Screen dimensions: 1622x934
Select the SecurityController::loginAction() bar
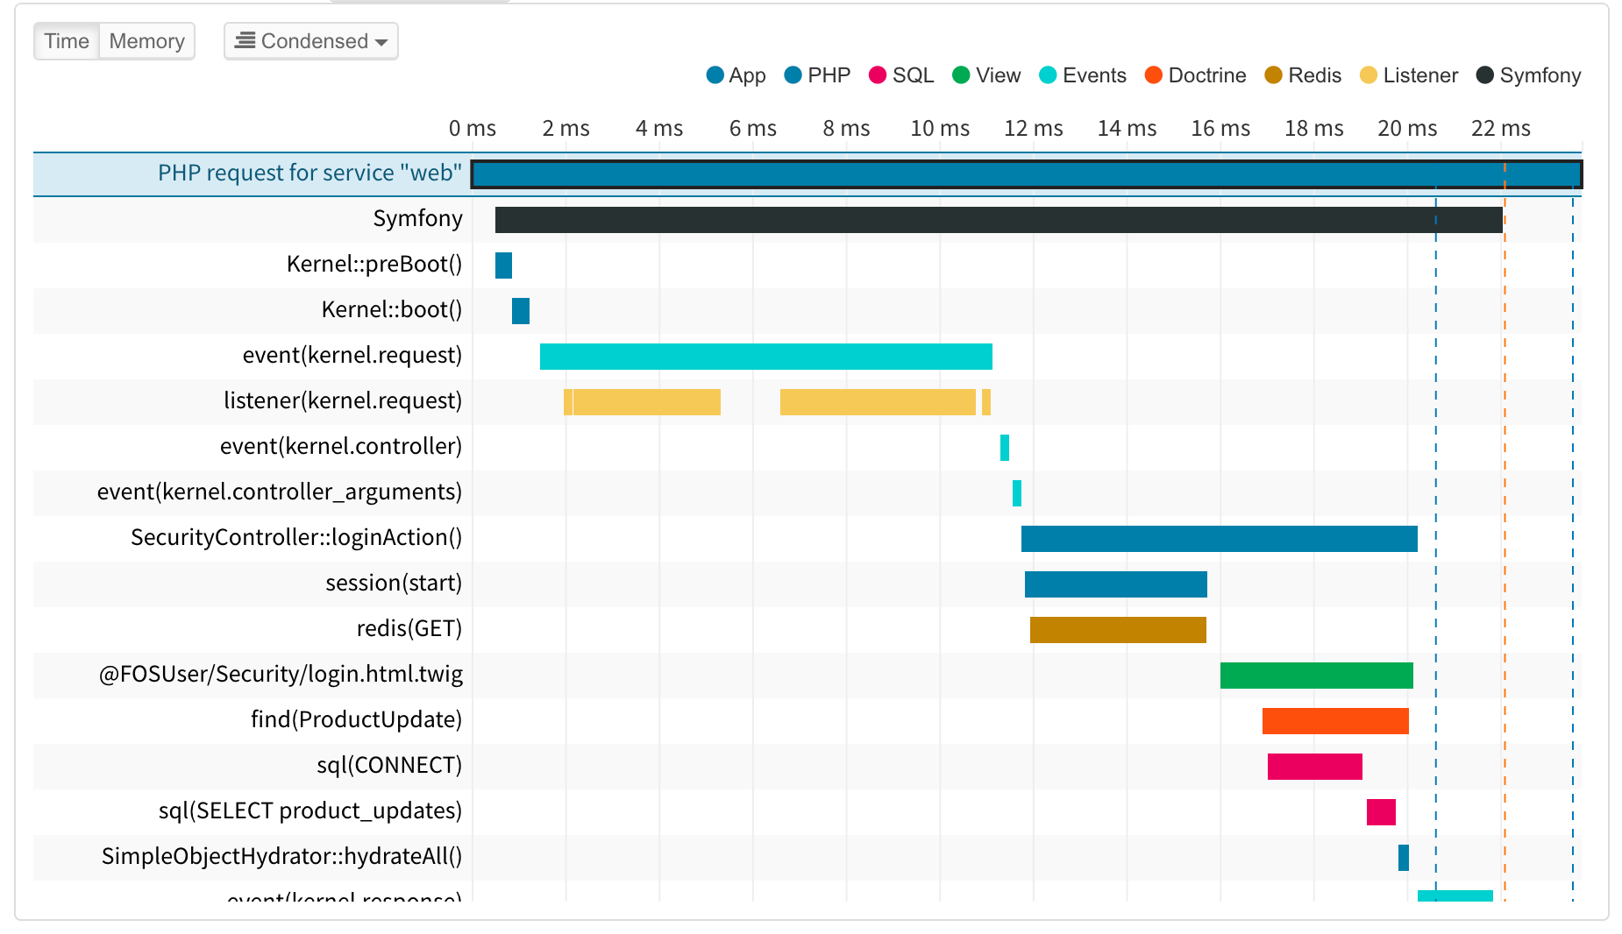(1220, 539)
